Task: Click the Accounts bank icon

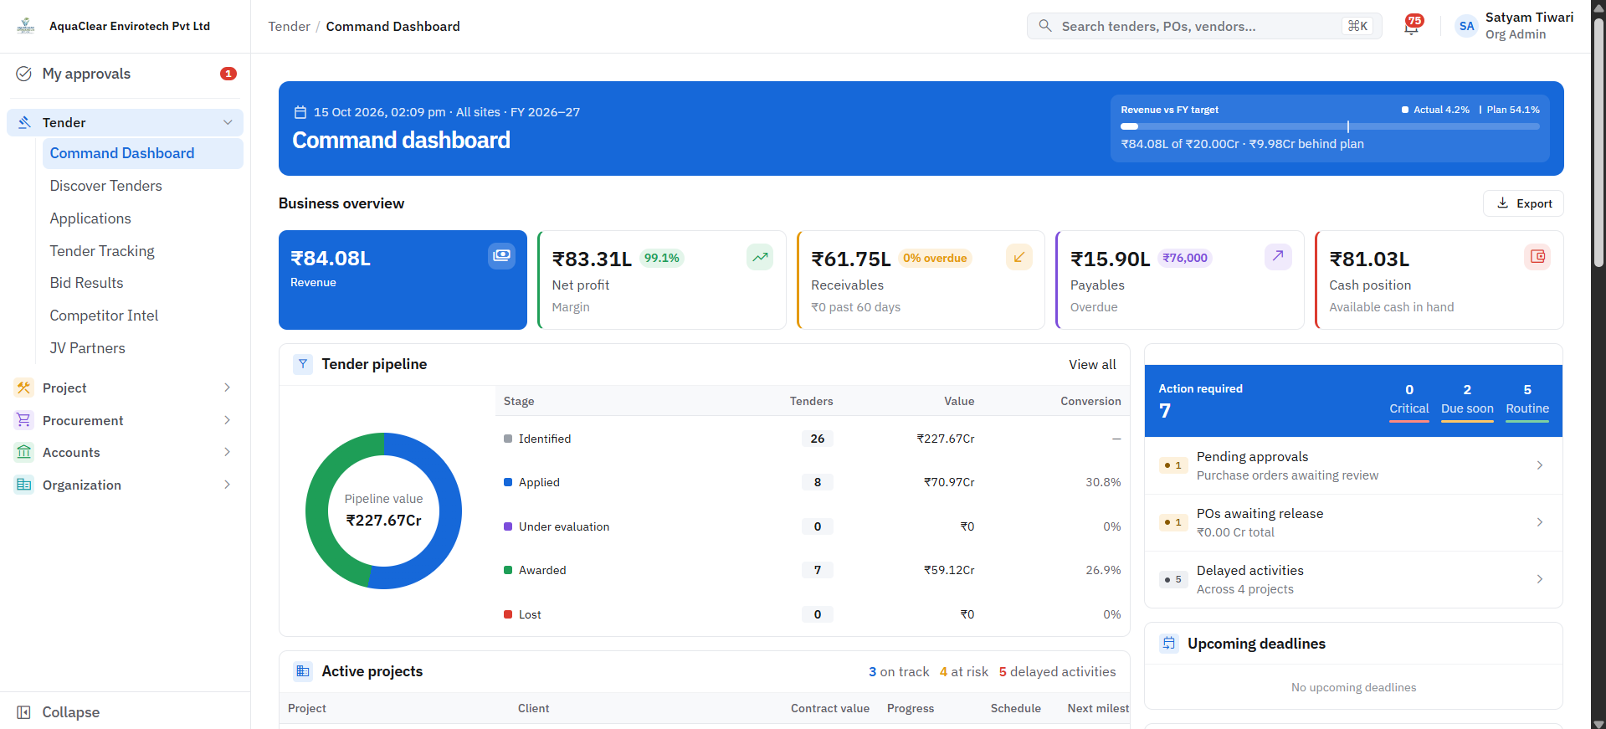Action: pos(24,452)
